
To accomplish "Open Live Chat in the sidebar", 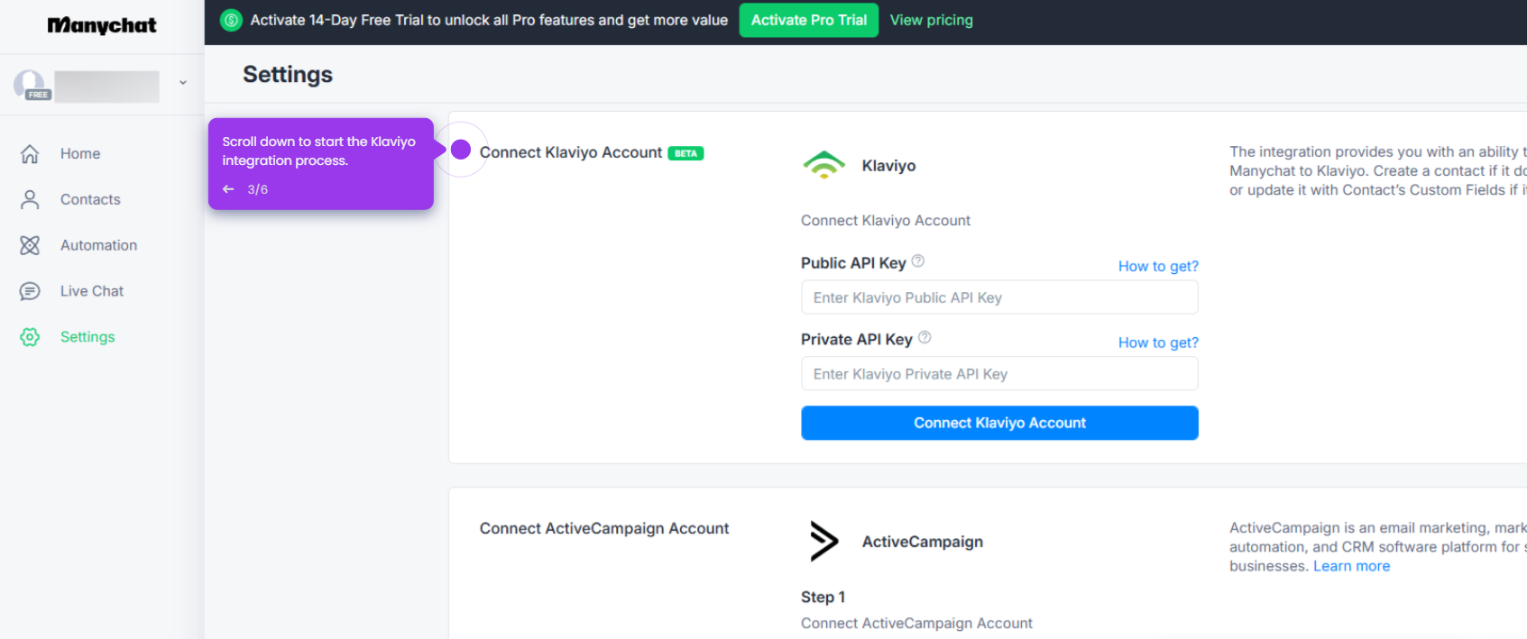I will pyautogui.click(x=92, y=291).
